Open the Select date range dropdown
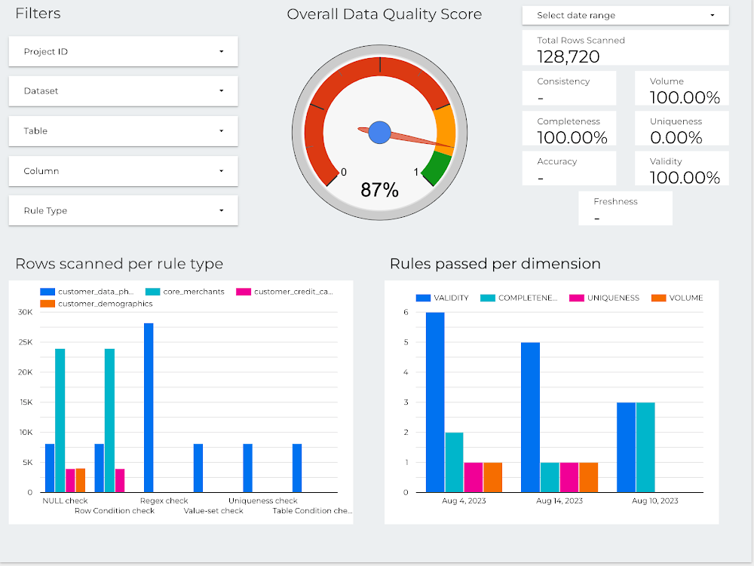Screen dimensions: 754x566 coord(625,15)
